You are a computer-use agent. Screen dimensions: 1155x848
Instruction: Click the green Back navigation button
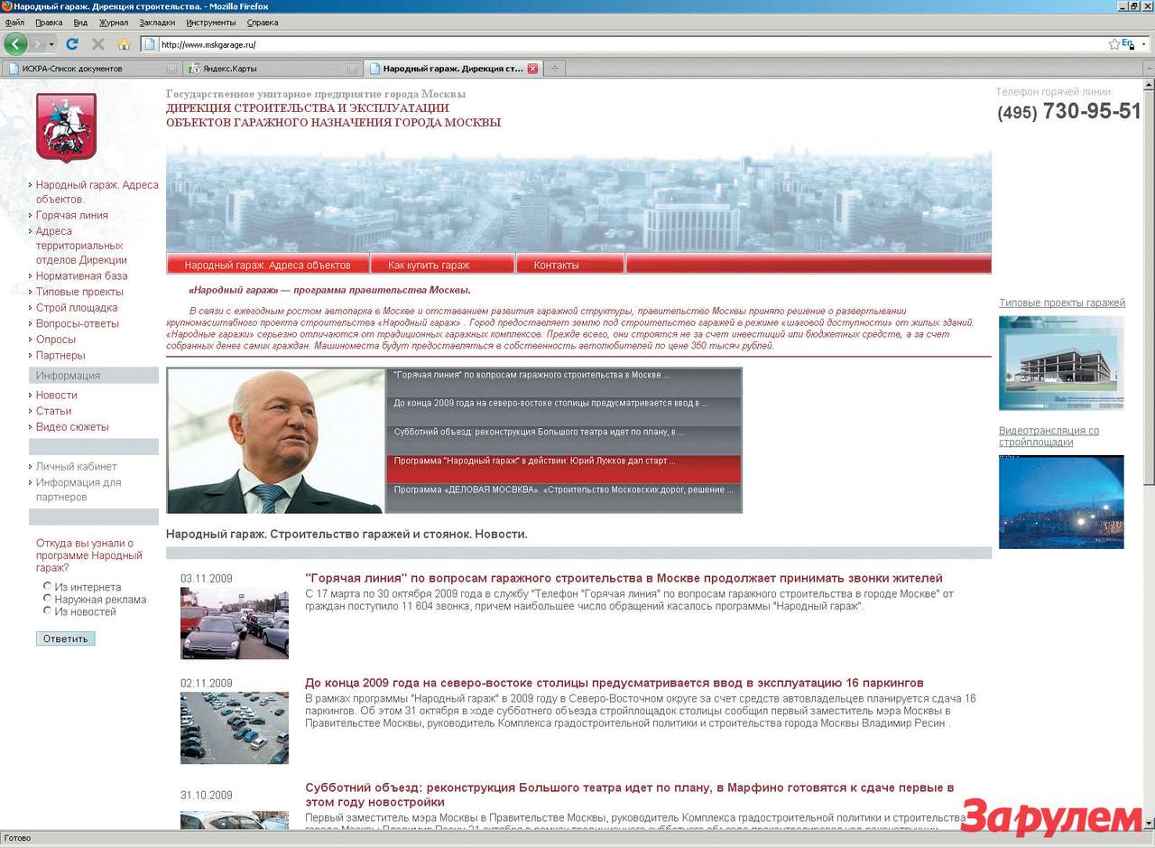click(15, 43)
